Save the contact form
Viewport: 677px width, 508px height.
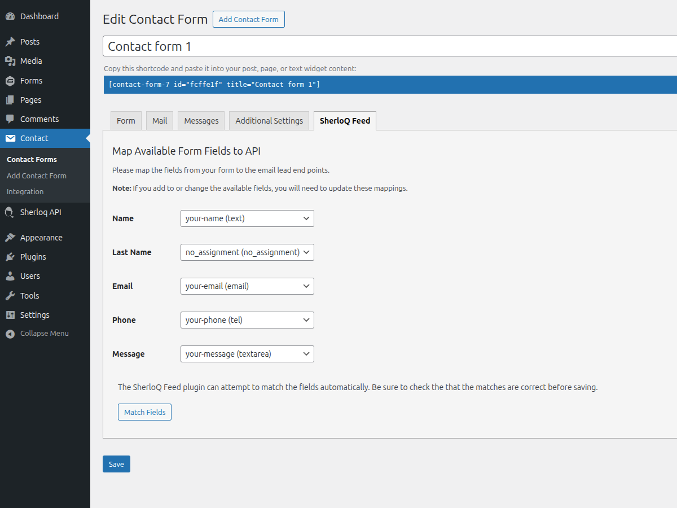click(116, 464)
